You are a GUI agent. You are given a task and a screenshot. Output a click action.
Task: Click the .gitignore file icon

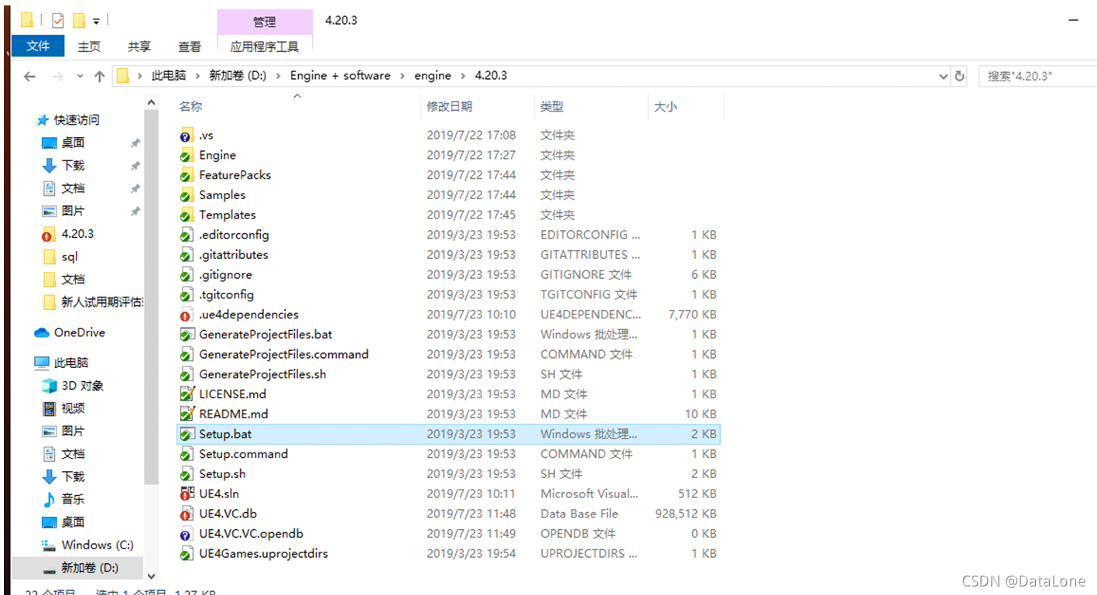click(x=186, y=275)
